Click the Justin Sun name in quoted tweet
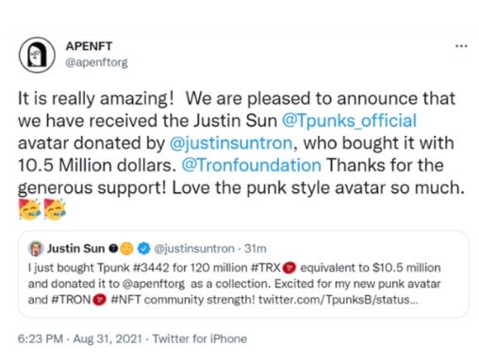 75,249
